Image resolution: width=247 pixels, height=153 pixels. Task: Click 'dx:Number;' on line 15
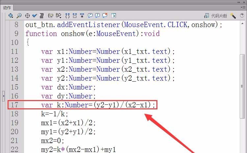click(x=76, y=87)
